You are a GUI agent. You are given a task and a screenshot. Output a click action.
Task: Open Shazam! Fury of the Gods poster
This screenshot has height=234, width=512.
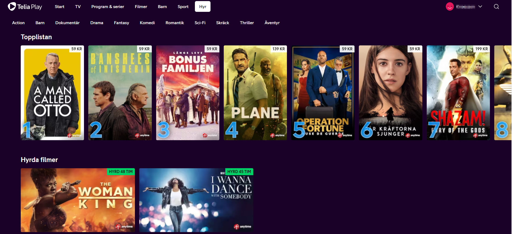[458, 93]
